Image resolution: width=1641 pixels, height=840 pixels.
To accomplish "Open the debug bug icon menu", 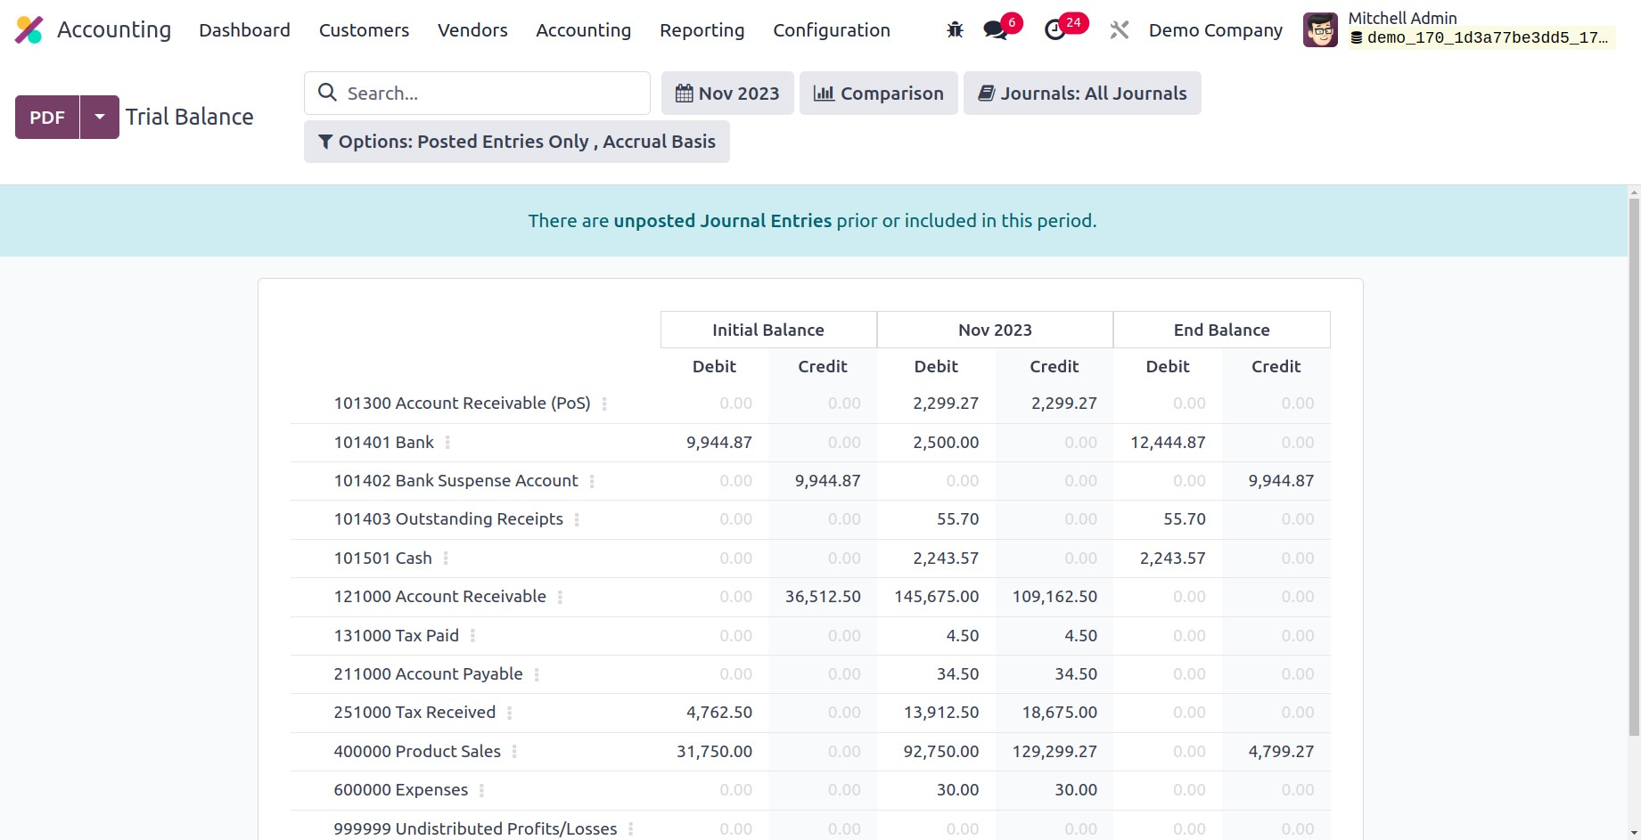I will [x=955, y=30].
